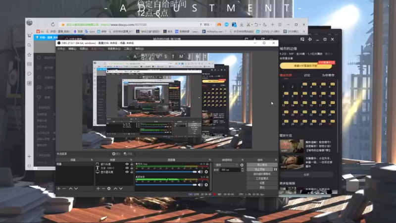The height and width of the screenshot is (223, 396).
Task: Open the Help menu in OBS
Action: (x=140, y=49)
